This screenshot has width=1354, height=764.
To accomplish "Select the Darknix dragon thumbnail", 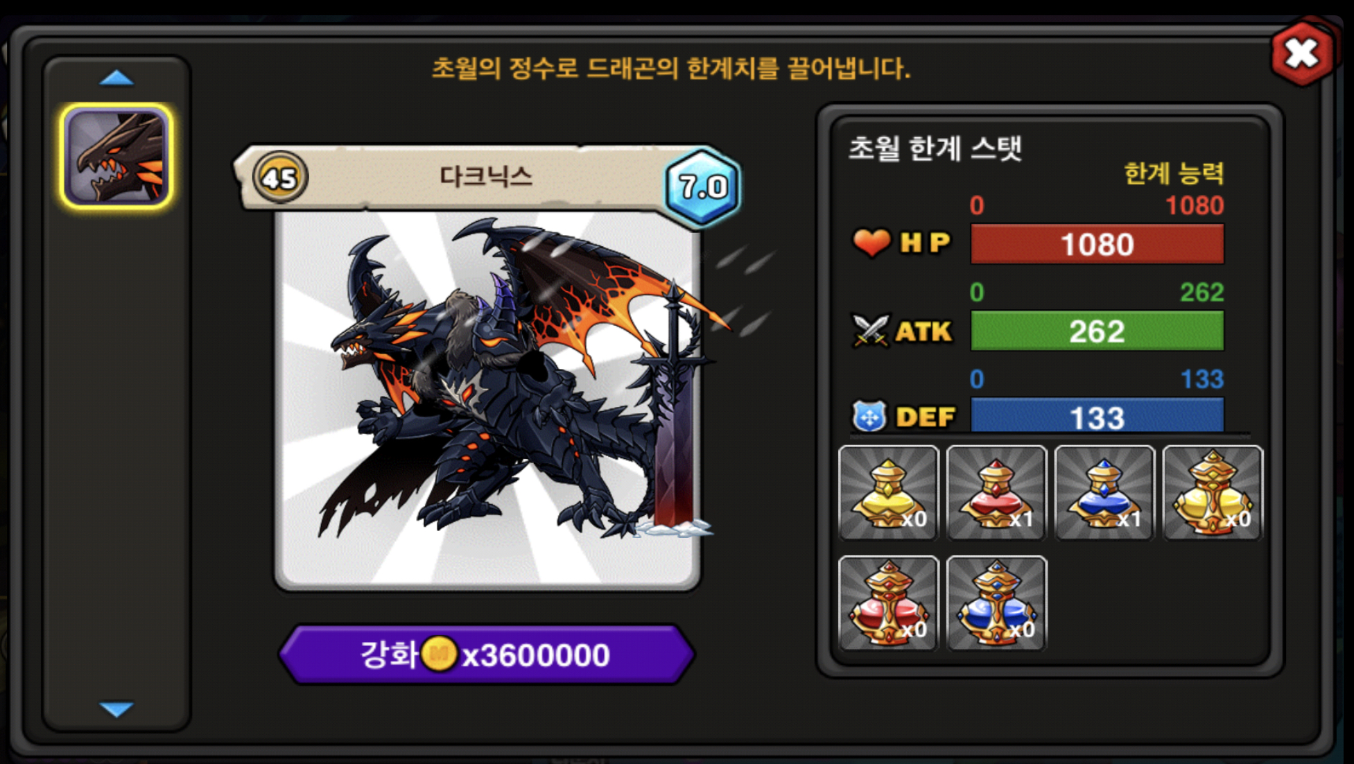I will (x=116, y=156).
